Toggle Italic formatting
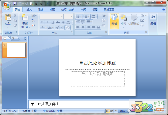The image size is (168, 115). point(47,22)
